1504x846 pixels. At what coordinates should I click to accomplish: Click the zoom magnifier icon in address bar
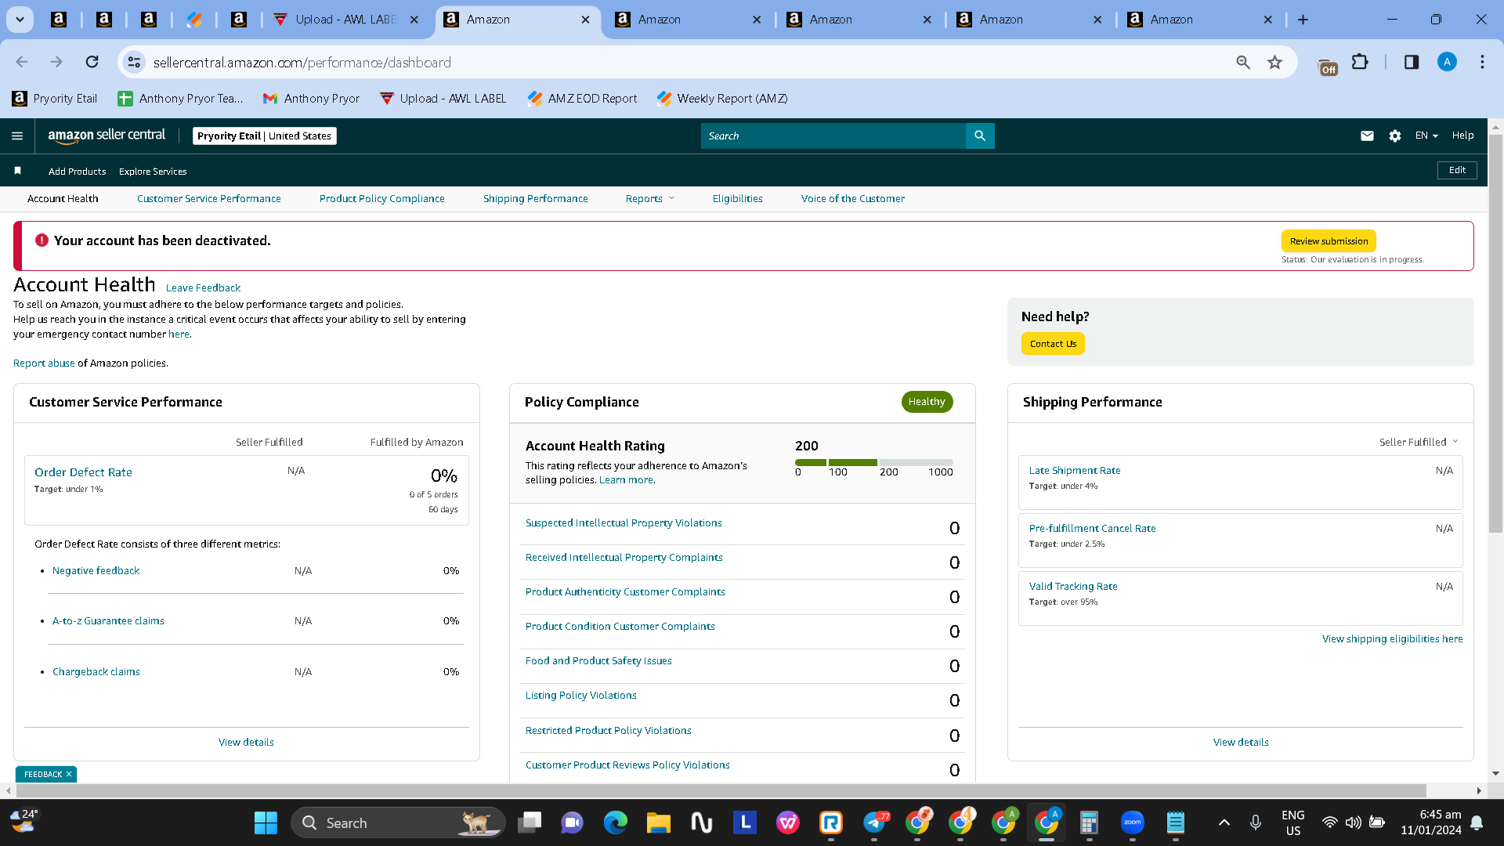1243,62
